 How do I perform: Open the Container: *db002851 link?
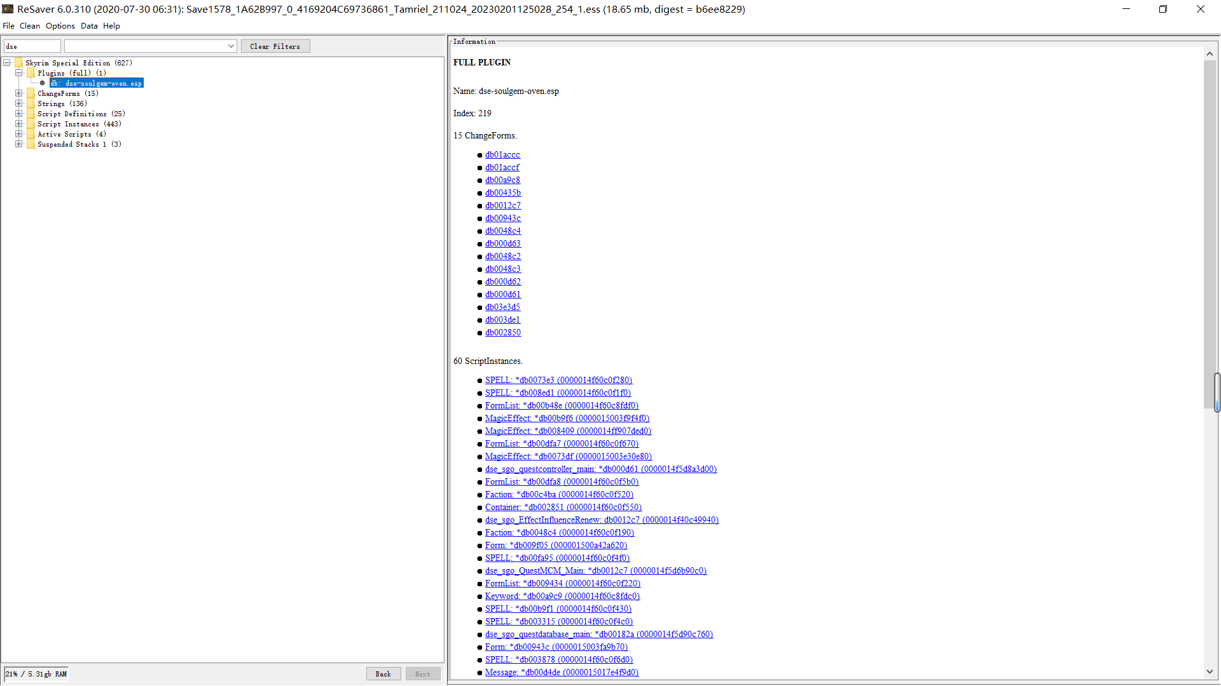563,508
